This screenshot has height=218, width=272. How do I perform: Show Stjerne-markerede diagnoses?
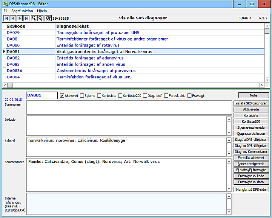click(x=251, y=128)
